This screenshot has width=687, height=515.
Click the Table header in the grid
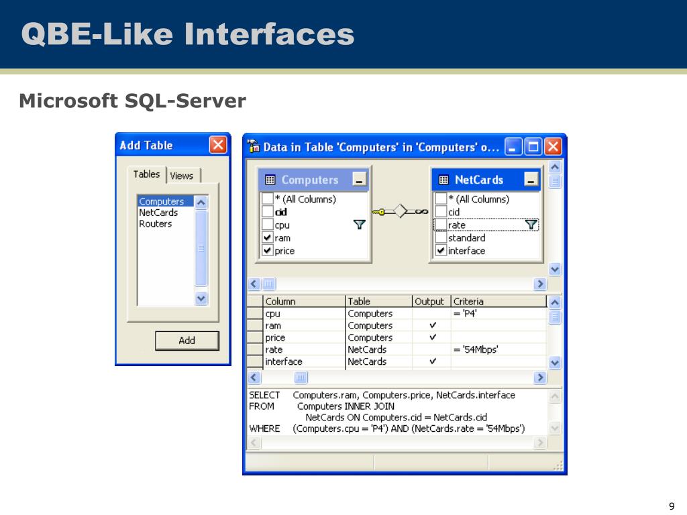(379, 301)
